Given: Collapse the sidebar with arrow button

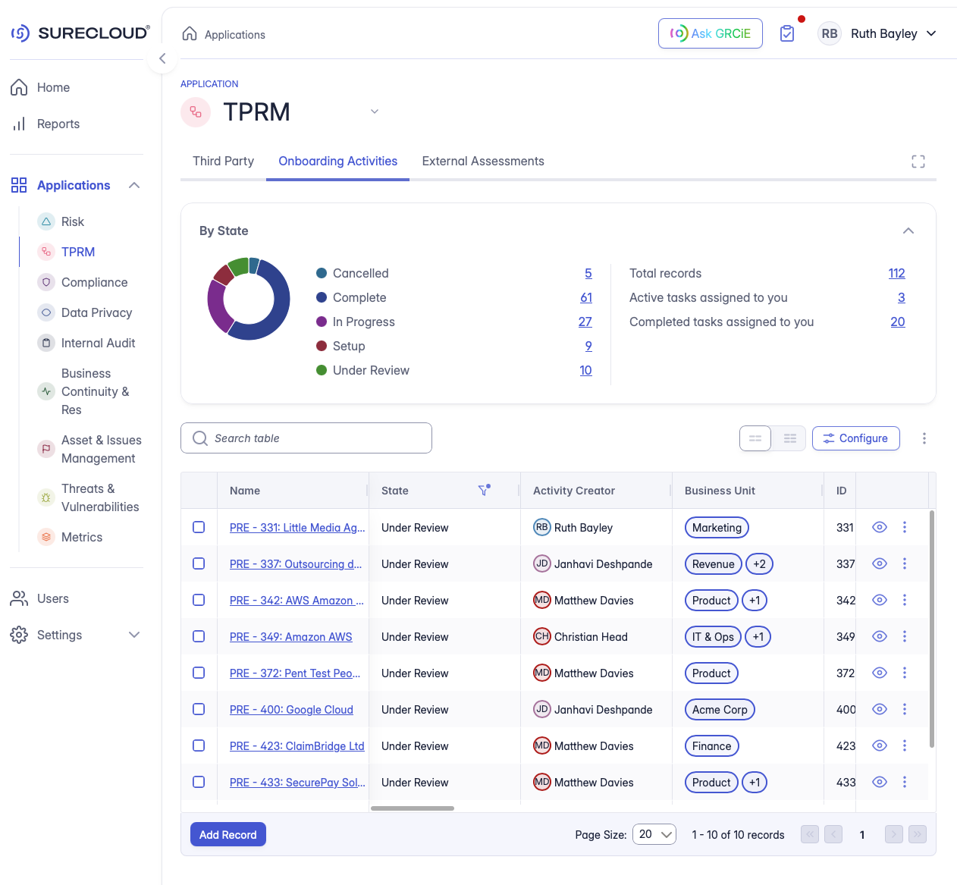Looking at the screenshot, I should tap(162, 58).
